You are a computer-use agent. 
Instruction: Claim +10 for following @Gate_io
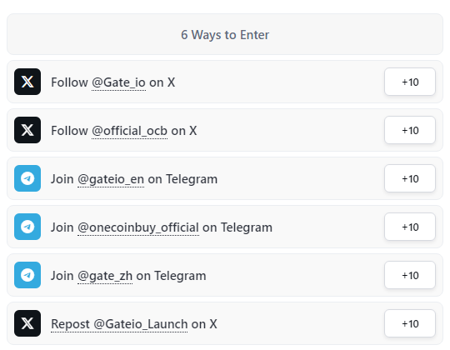click(410, 82)
